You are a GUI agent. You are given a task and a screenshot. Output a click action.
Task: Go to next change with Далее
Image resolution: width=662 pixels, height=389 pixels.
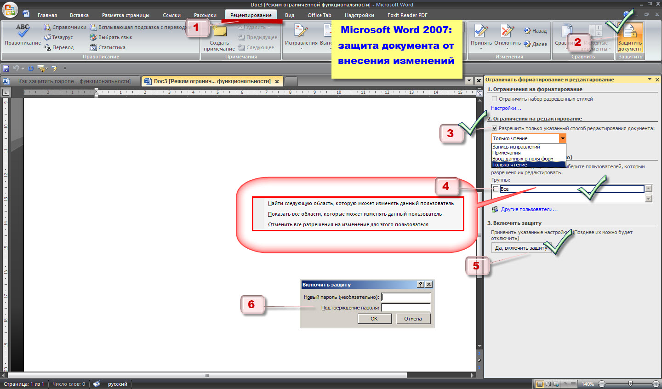point(535,44)
